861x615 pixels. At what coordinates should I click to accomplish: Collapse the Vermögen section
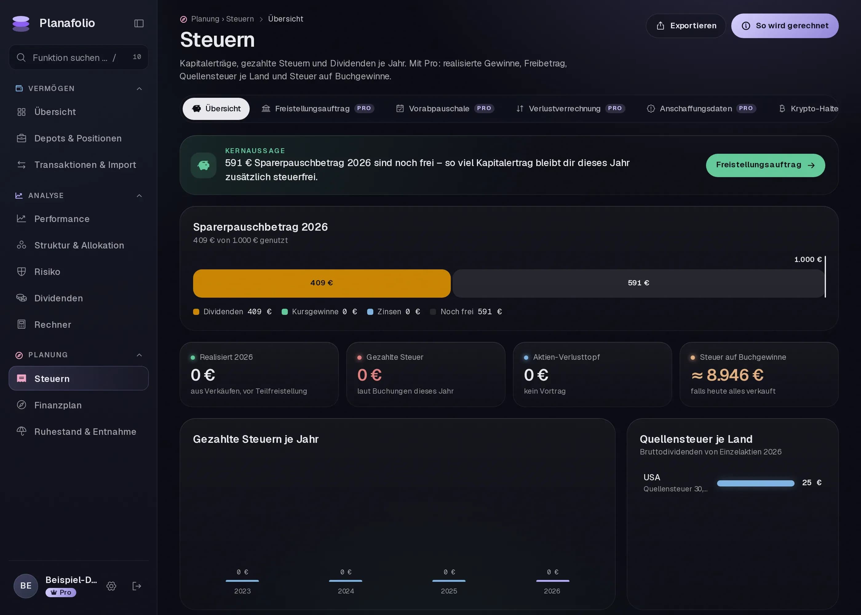pos(139,89)
